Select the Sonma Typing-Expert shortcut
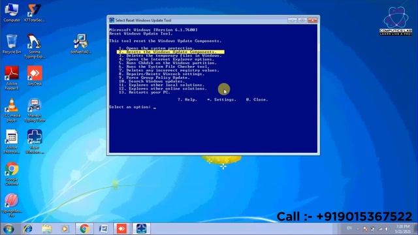 [34, 46]
